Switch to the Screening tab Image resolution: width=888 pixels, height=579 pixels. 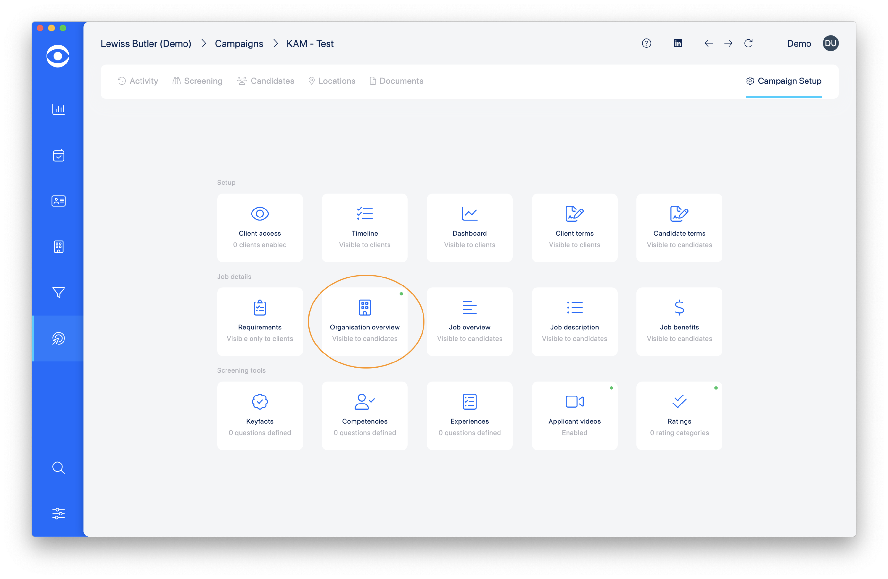click(x=197, y=81)
